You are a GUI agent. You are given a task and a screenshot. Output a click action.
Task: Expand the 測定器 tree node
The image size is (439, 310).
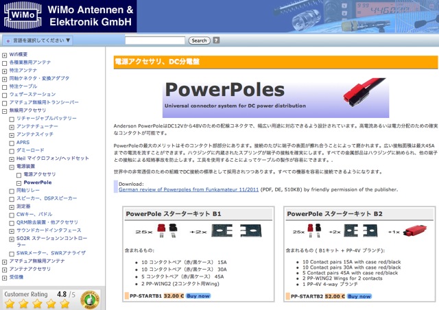pos(12,207)
